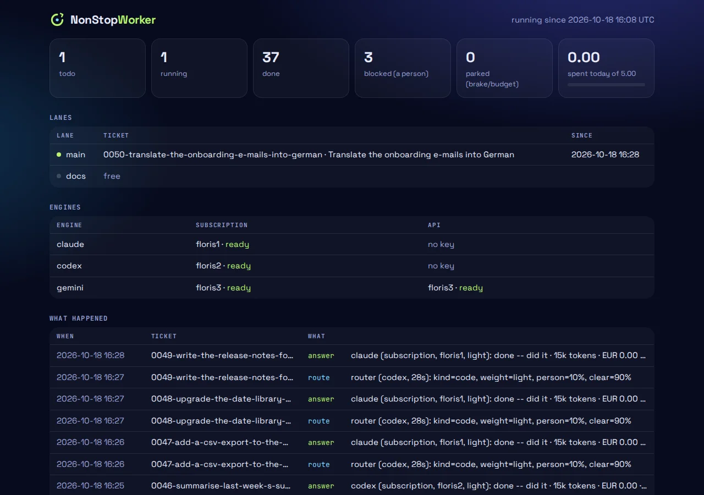Click the answer tag for 0048 ticket
Screen dimensions: 704x495
321,399
